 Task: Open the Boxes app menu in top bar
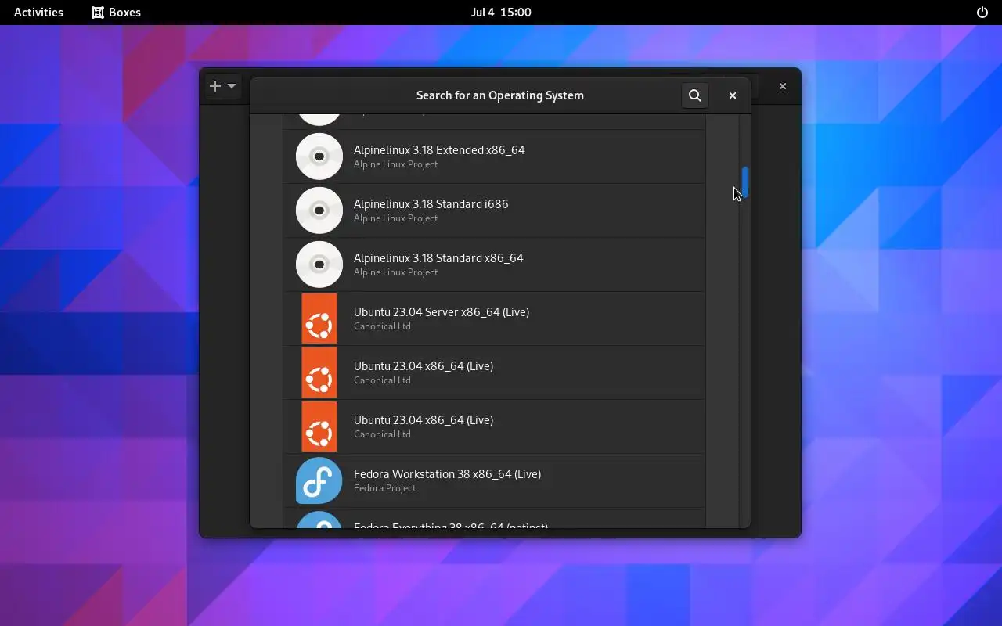coord(116,13)
